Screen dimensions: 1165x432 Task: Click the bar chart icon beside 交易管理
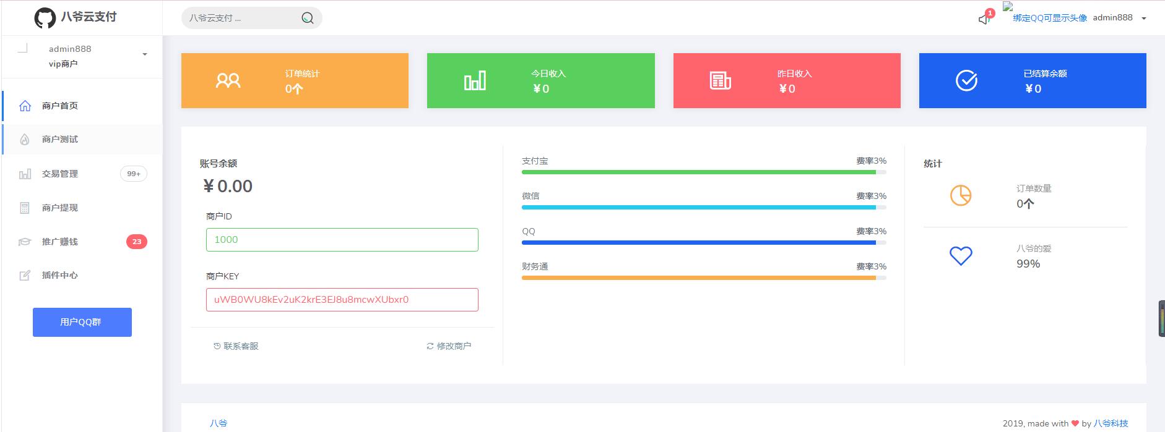click(x=25, y=174)
